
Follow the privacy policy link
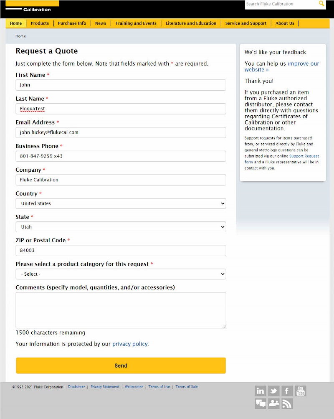tap(130, 344)
